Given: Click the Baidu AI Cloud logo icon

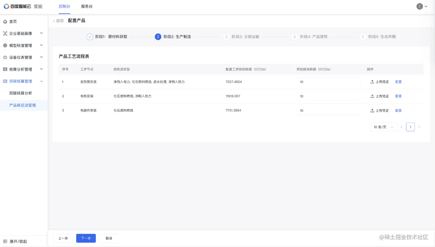Looking at the screenshot, I should click(6, 6).
